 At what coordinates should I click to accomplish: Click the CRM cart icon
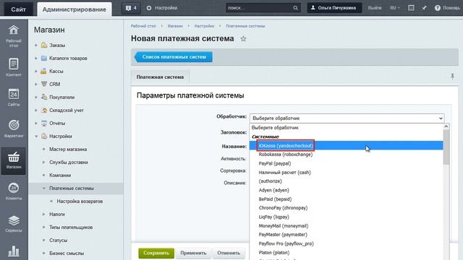[x=44, y=84]
